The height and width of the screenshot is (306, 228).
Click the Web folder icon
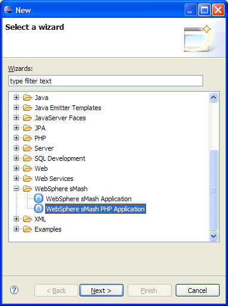pyautogui.click(x=27, y=168)
